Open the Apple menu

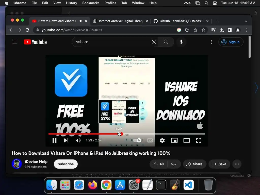pyautogui.click(x=7, y=3)
